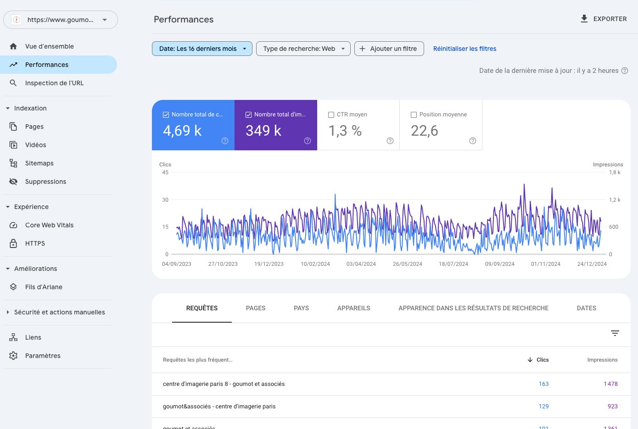Open Fils d'Ariane layers icon

(x=13, y=287)
